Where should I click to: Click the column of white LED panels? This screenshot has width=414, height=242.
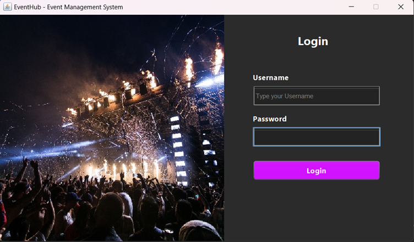click(178, 150)
